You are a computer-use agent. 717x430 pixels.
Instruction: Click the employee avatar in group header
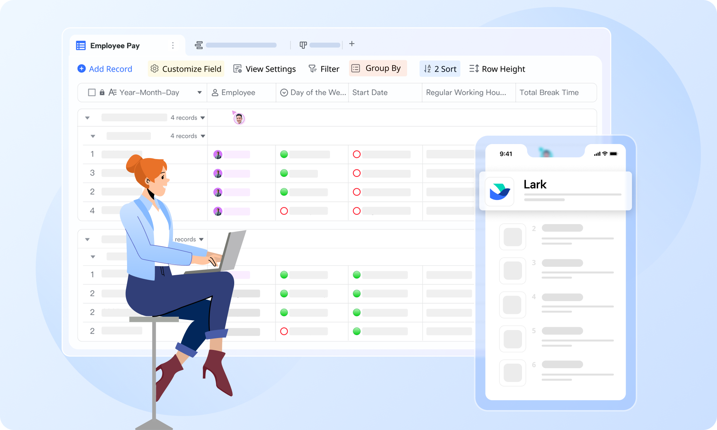[x=239, y=119]
